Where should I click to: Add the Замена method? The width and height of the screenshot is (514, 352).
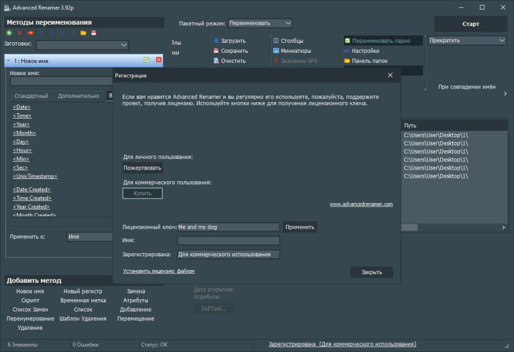pyautogui.click(x=136, y=292)
